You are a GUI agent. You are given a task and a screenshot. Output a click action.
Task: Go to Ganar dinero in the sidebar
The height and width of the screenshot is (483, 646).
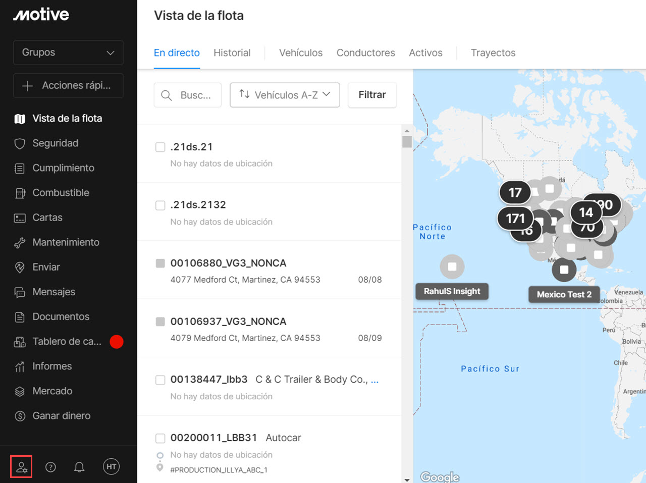point(62,416)
